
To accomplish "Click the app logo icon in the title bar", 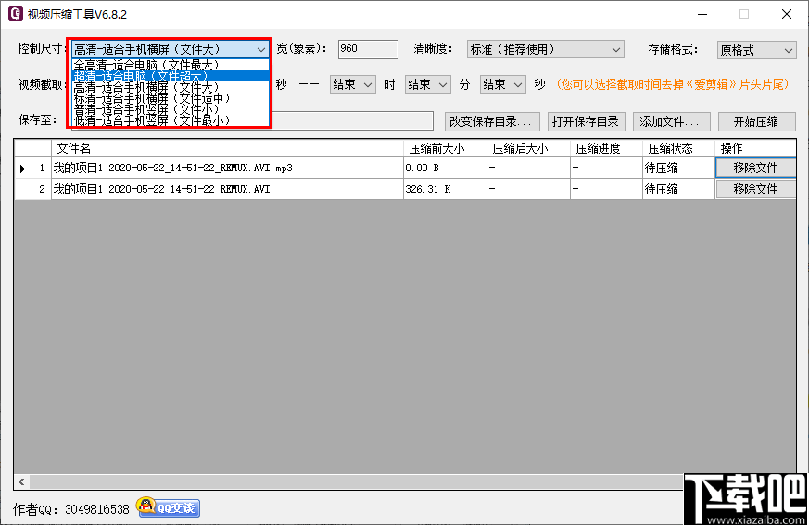I will point(16,14).
